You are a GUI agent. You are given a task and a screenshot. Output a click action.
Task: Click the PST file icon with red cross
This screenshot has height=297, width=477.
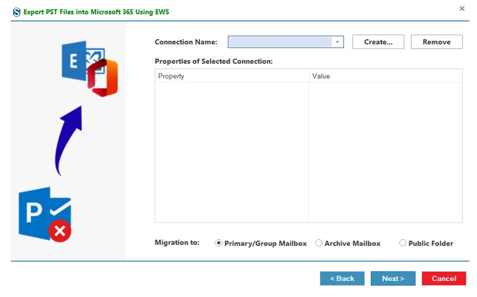(x=45, y=214)
